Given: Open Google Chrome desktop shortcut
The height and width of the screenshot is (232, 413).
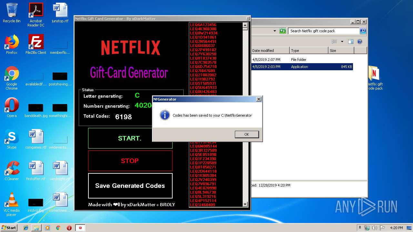Looking at the screenshot, I should (12, 78).
